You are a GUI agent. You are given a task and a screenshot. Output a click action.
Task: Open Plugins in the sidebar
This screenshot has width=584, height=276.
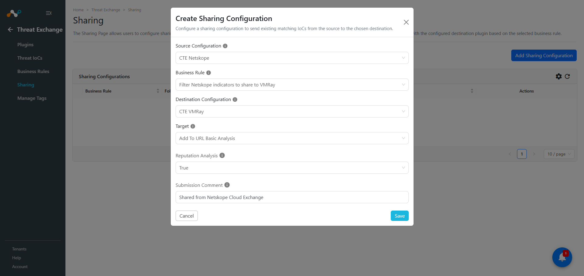click(x=25, y=44)
